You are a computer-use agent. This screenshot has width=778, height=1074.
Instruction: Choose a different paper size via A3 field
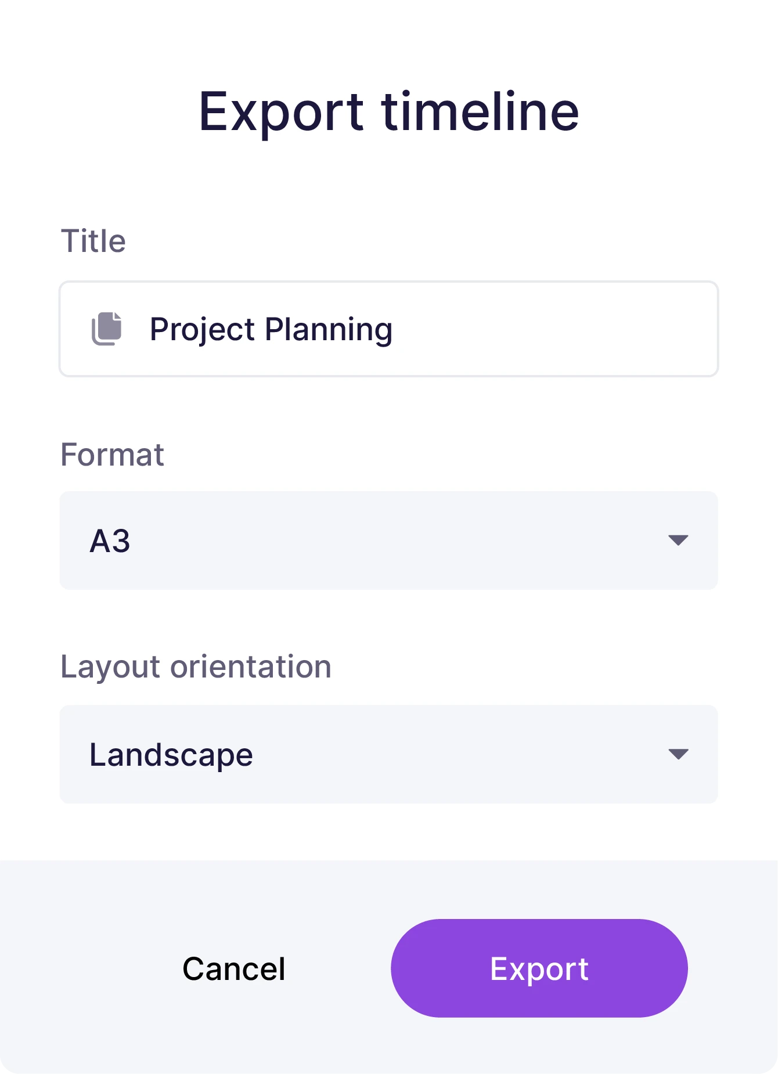(x=389, y=540)
